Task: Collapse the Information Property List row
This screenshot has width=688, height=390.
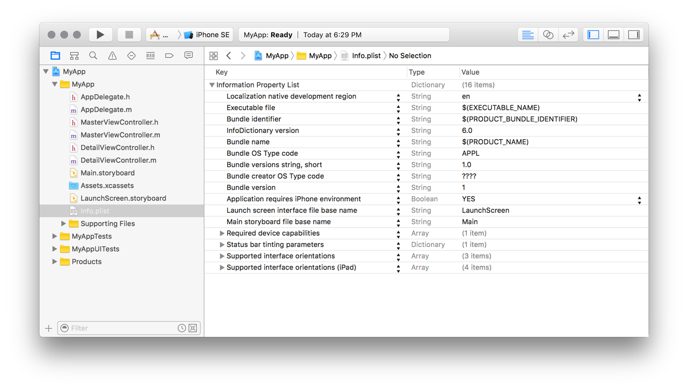Action: pos(212,85)
